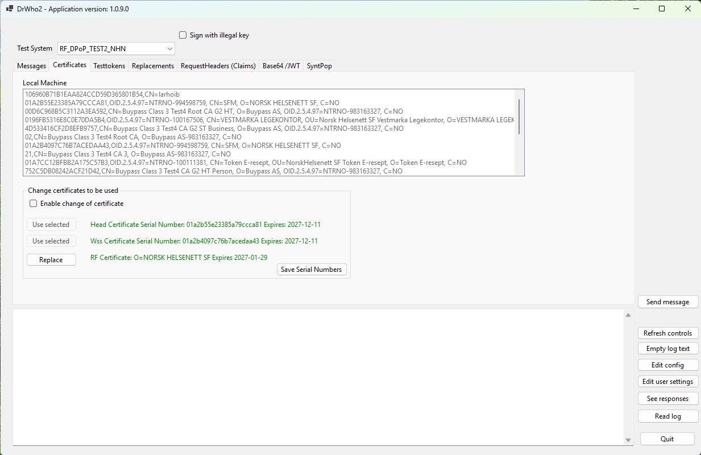Switch to the Messages tab
Viewport: 701px width, 455px height.
click(x=31, y=66)
